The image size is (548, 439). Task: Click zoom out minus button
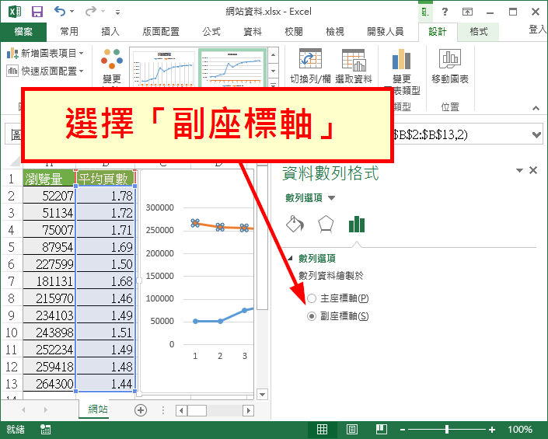coord(403,430)
